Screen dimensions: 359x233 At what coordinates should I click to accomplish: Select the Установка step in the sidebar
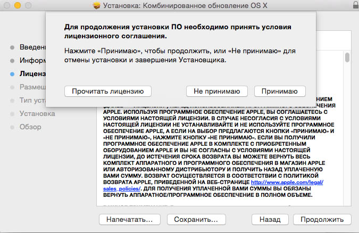pos(37,114)
